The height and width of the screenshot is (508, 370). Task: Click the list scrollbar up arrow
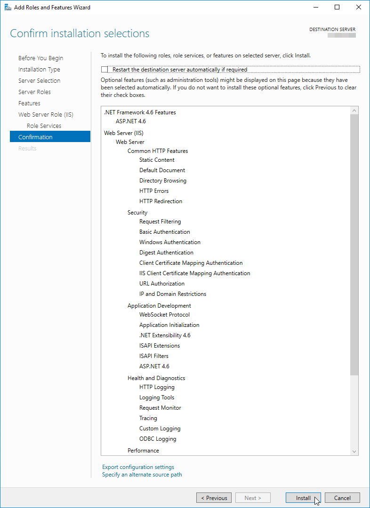click(x=354, y=111)
